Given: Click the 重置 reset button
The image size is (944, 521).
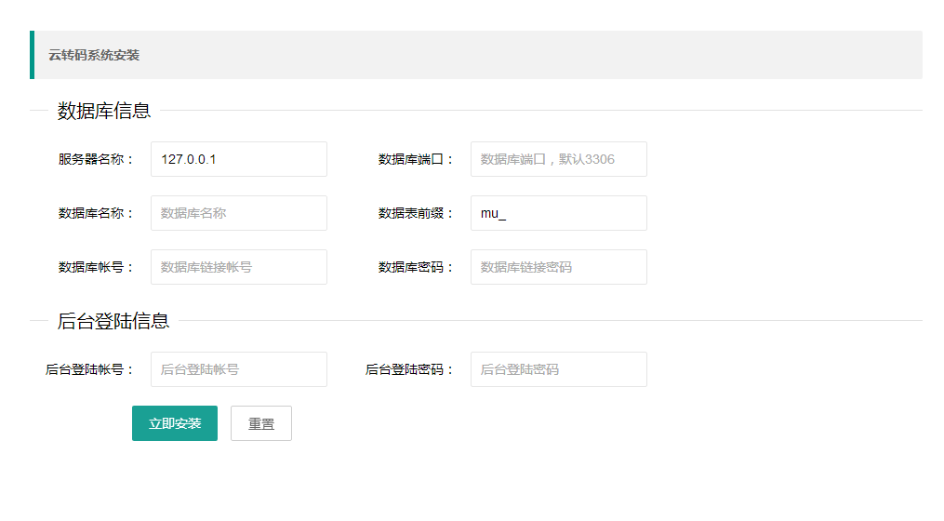Looking at the screenshot, I should tap(261, 423).
